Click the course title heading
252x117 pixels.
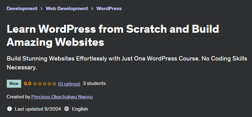pyautogui.click(x=113, y=35)
